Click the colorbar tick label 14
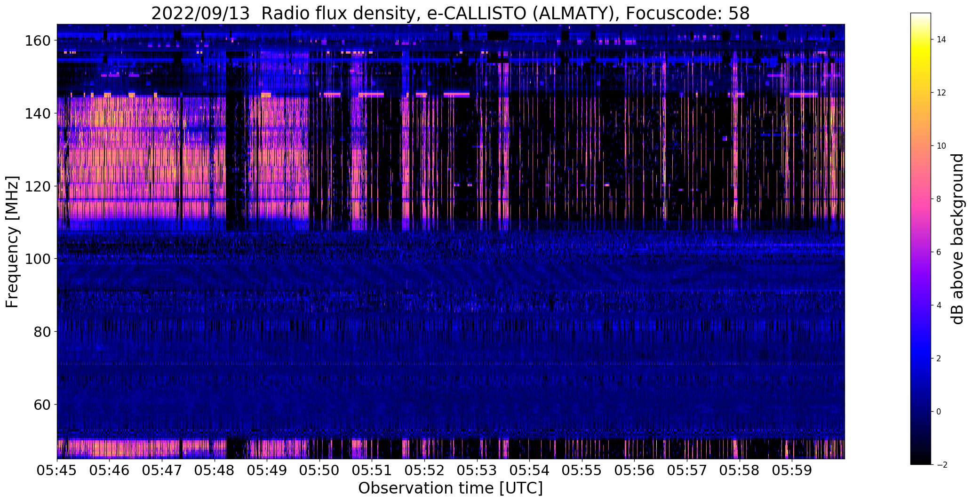This screenshot has width=972, height=502. click(x=941, y=40)
